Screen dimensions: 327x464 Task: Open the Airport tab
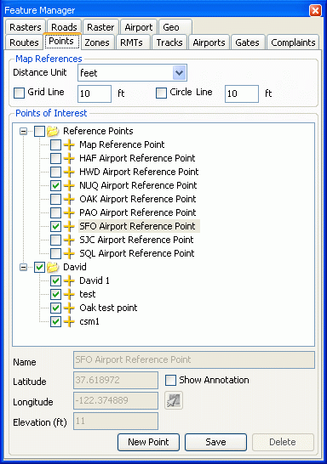(139, 27)
